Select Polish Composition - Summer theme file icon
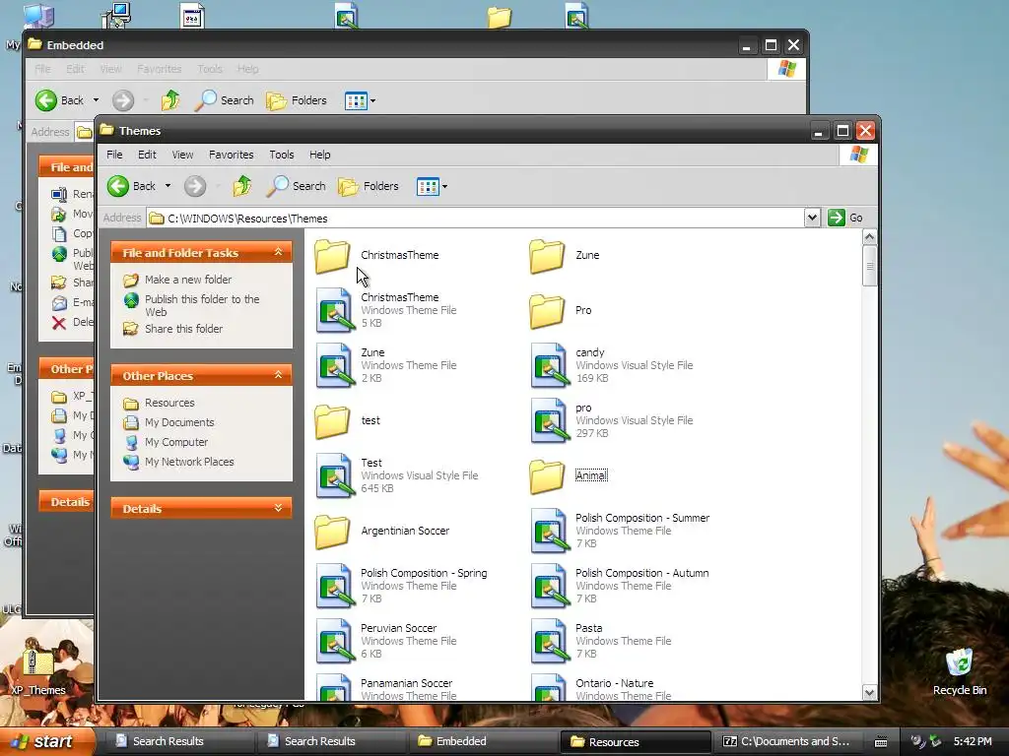The width and height of the screenshot is (1009, 756). (x=550, y=531)
